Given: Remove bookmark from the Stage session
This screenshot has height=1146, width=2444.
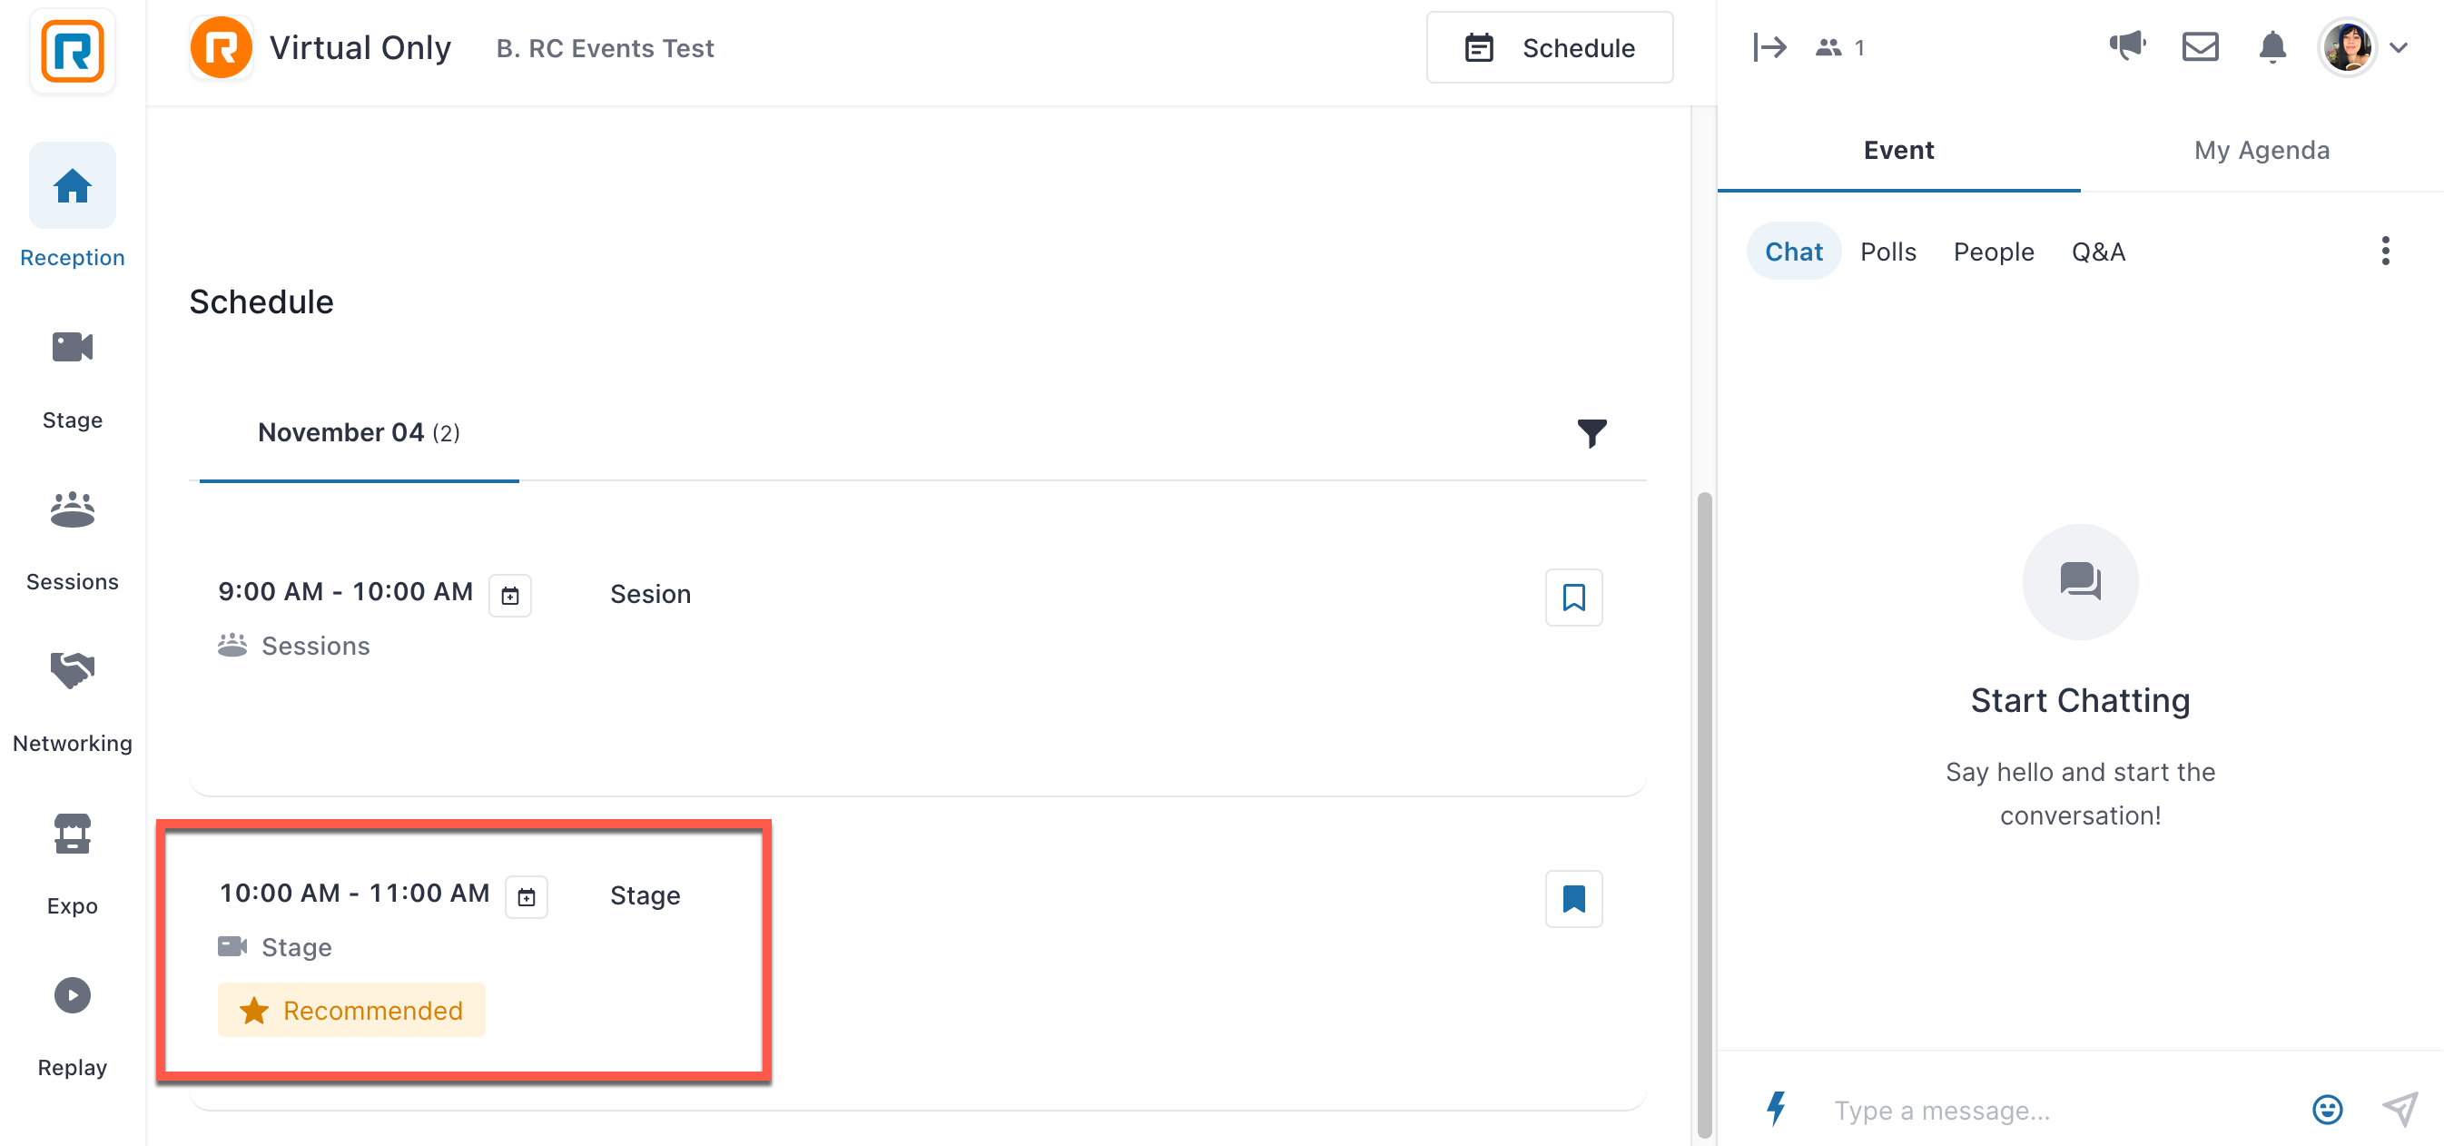Looking at the screenshot, I should (1574, 898).
